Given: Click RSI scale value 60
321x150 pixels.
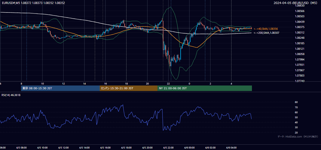Looking at the screenshot, I should tap(296, 112).
